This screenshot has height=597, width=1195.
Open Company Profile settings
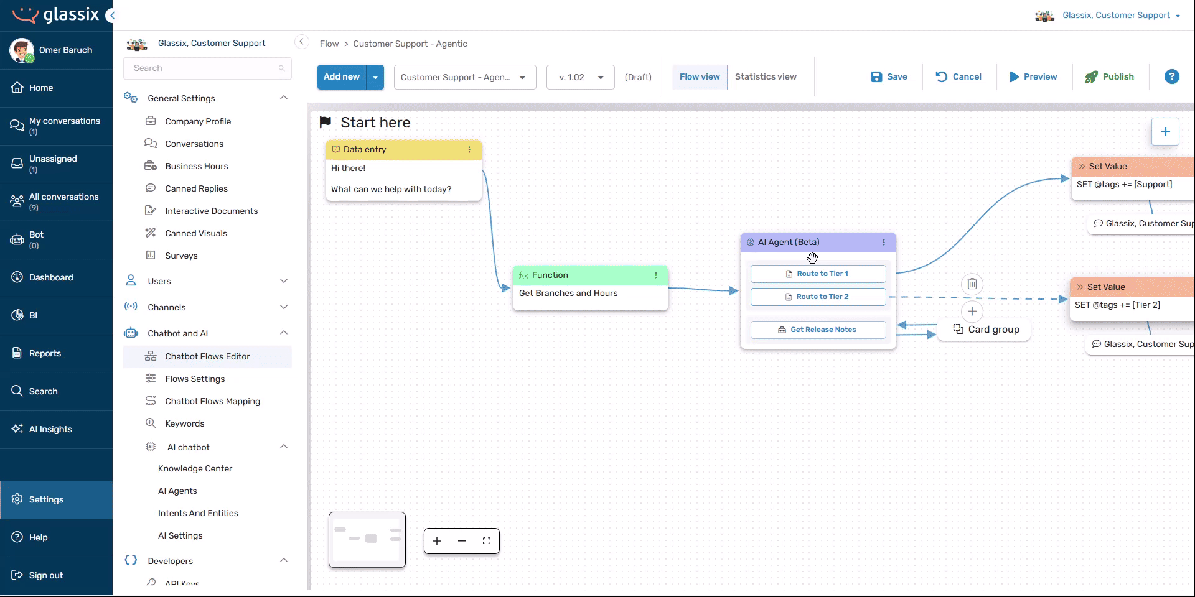[x=198, y=121]
